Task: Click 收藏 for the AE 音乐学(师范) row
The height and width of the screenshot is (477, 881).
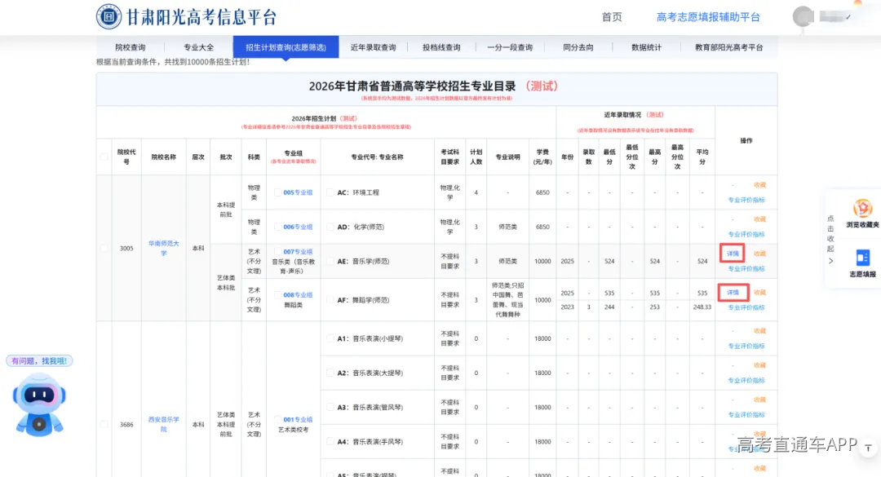Action: [759, 254]
